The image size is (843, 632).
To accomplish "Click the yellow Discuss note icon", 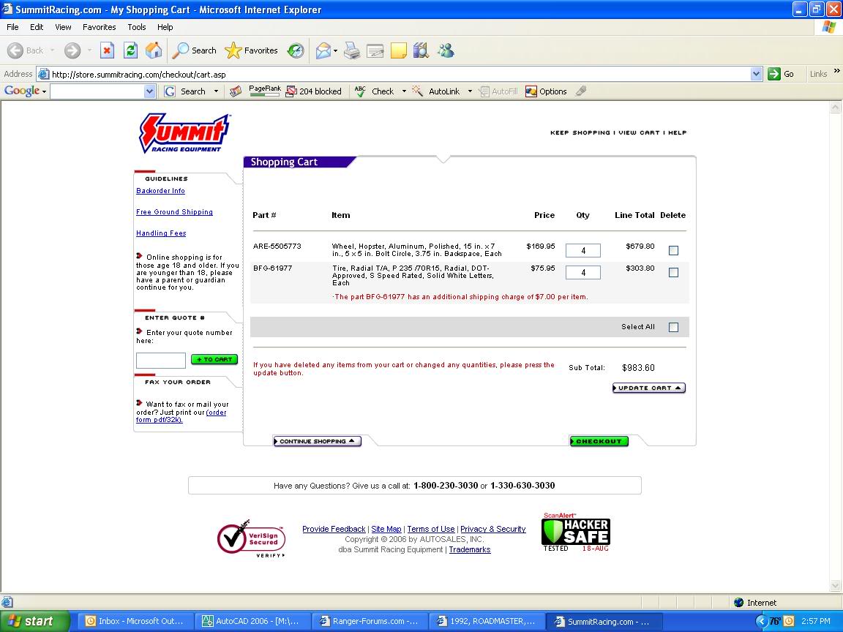I will coord(398,50).
